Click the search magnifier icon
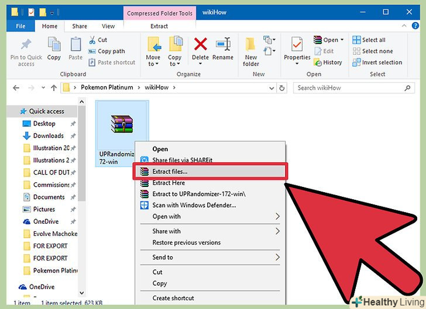 407,88
